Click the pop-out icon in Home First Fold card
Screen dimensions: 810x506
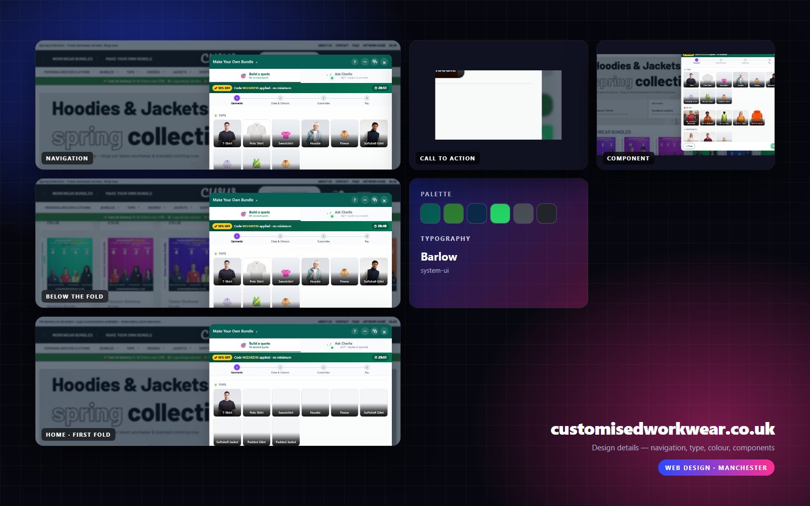point(375,331)
